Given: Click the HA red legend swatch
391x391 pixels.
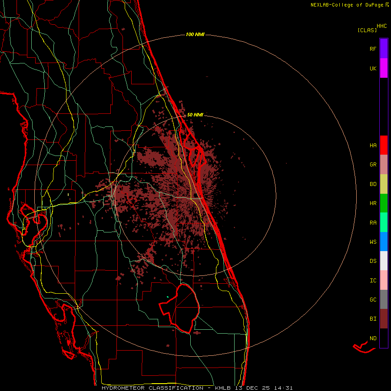Looking at the screenshot, I should click(x=384, y=145).
